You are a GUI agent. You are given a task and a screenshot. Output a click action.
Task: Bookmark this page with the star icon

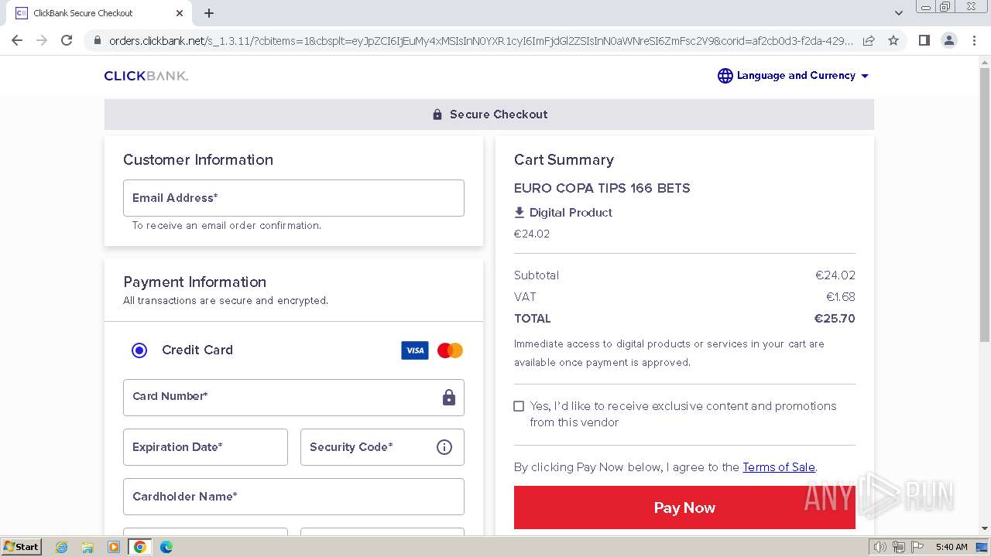pos(893,40)
